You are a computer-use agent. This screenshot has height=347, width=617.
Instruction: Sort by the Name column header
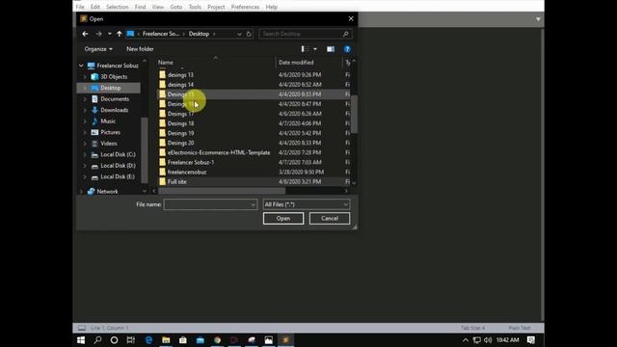(x=166, y=63)
